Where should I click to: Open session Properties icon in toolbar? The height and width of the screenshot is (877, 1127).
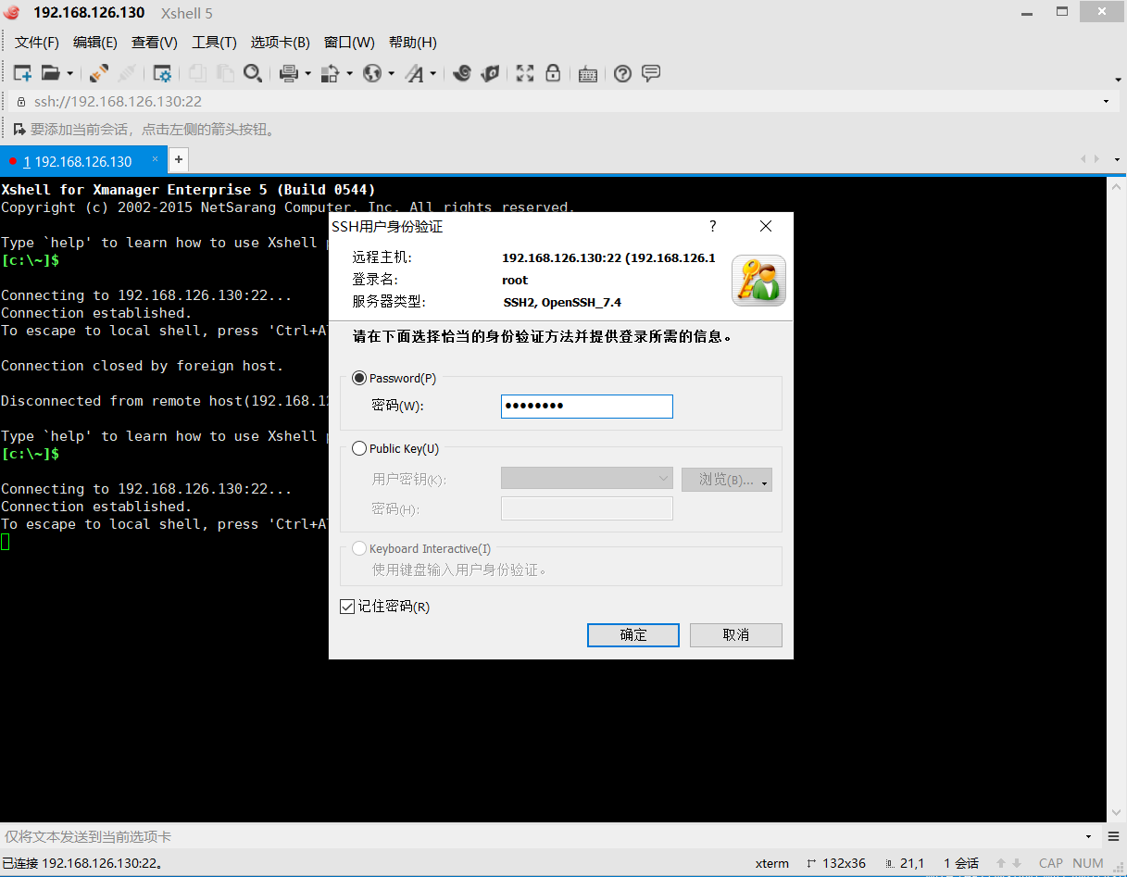point(162,73)
